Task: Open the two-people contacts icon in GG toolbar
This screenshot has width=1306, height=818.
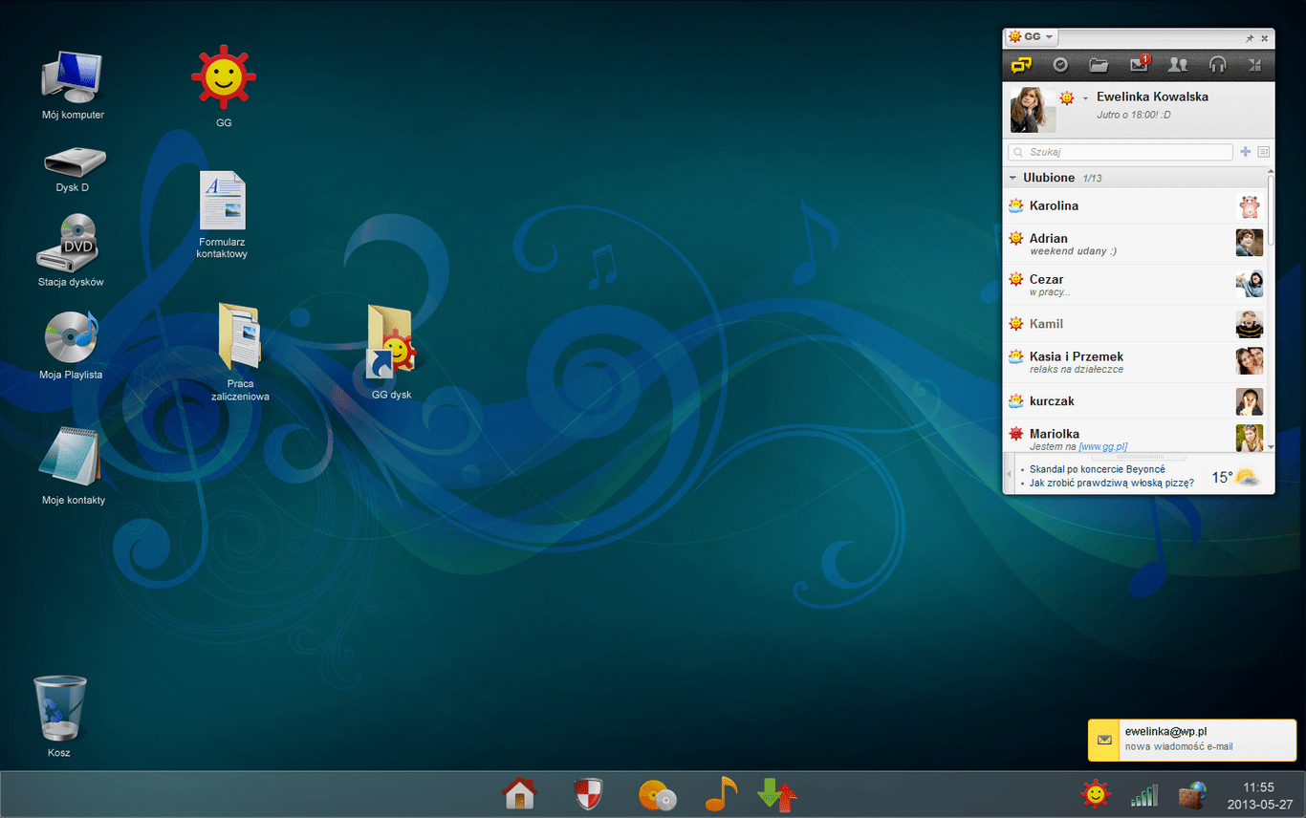Action: pyautogui.click(x=1178, y=65)
